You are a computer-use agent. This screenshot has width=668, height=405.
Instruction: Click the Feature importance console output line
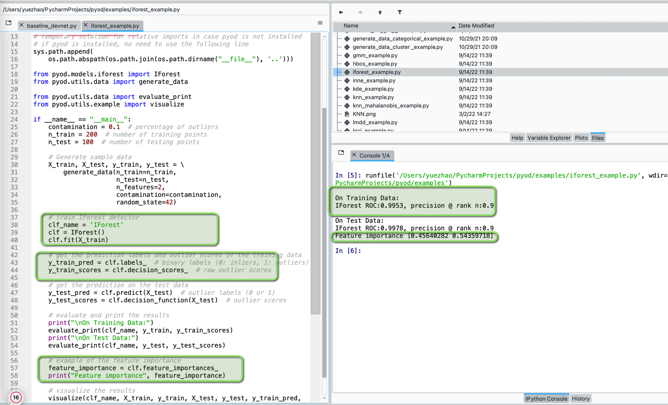[414, 236]
